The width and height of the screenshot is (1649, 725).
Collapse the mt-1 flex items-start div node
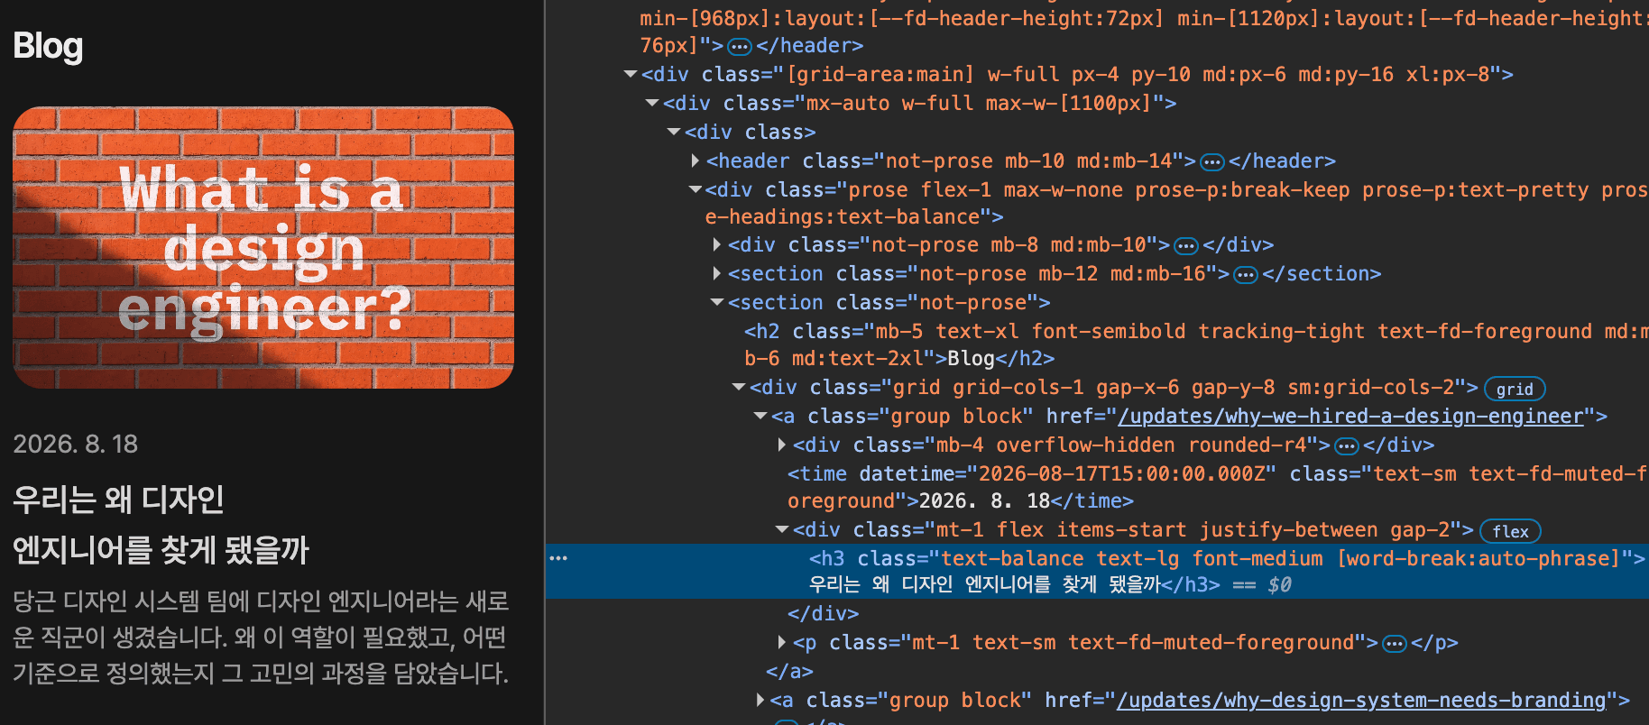pos(782,529)
